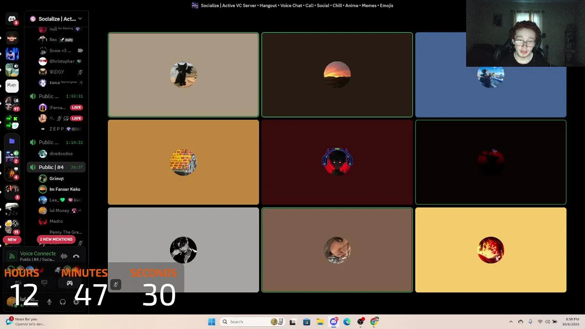The height and width of the screenshot is (329, 585).
Task: Open the Windows Start menu
Action: point(212,322)
